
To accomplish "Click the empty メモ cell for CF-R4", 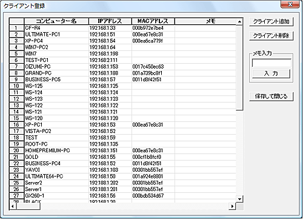I will (205, 28).
